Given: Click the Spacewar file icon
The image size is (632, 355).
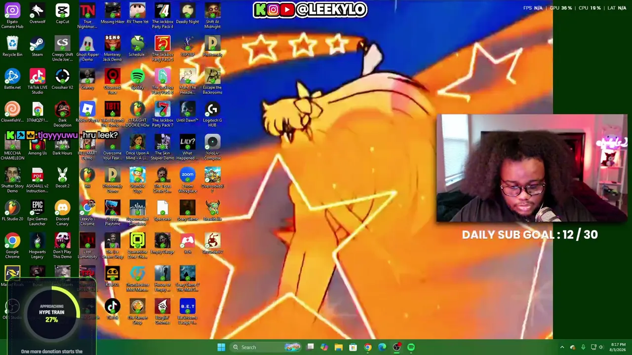Looking at the screenshot, I should tap(162, 211).
